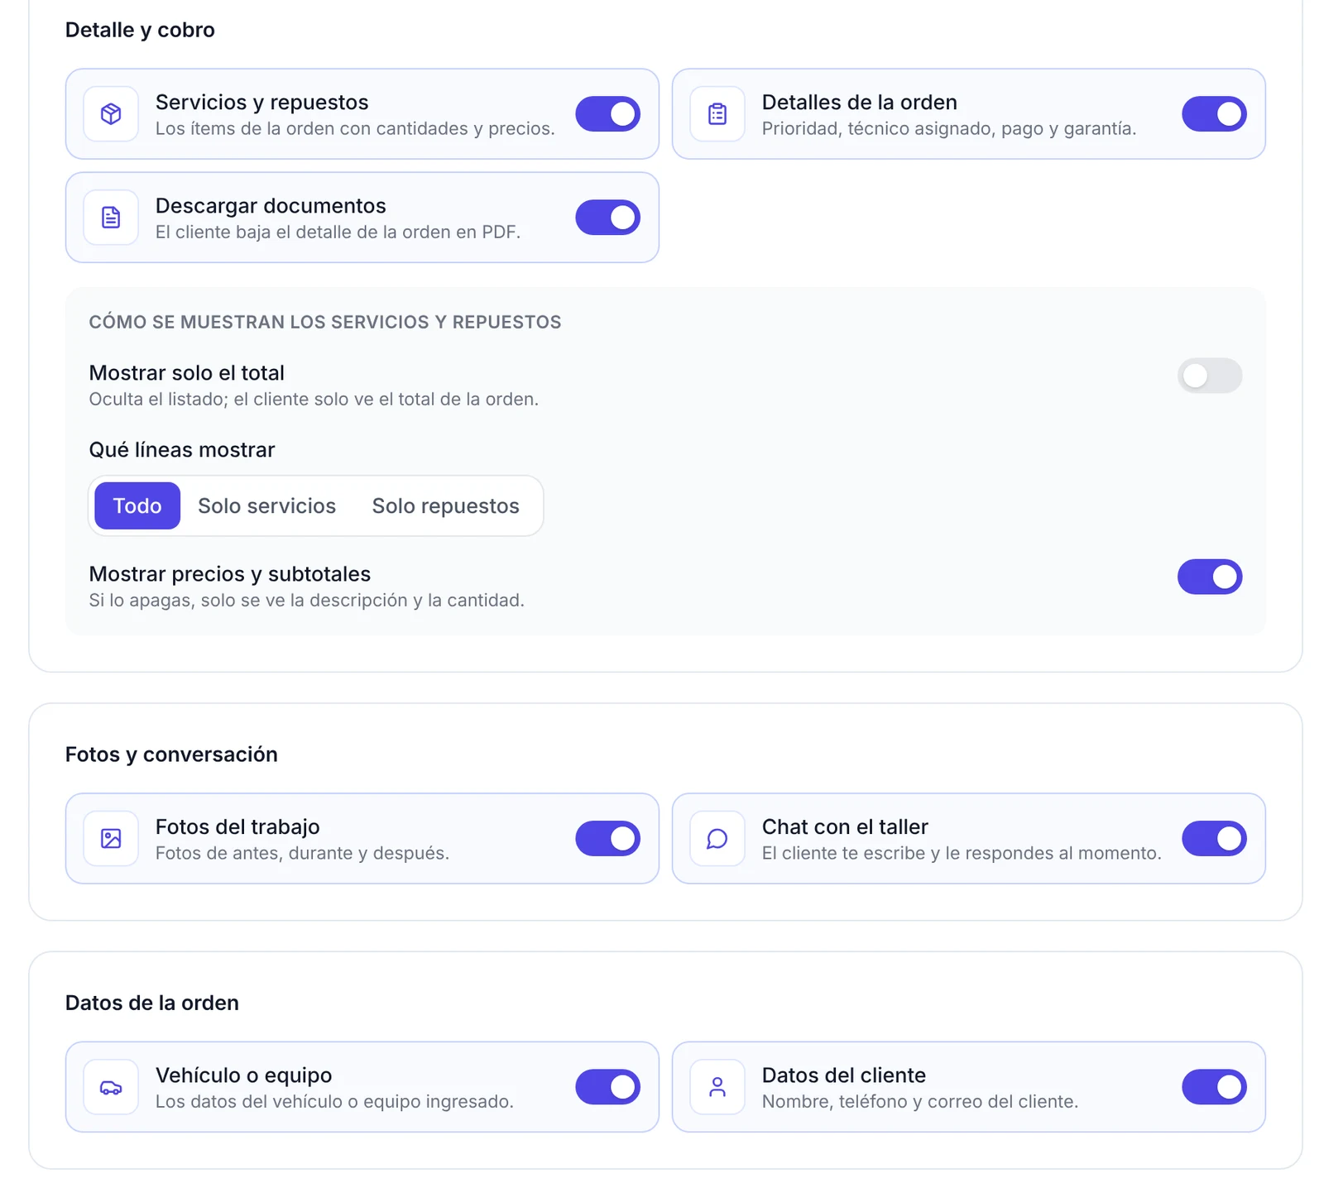Click 'Nombre, teléfono y correo del cliente.' text
Image resolution: width=1324 pixels, height=1183 pixels.
[x=920, y=1101]
